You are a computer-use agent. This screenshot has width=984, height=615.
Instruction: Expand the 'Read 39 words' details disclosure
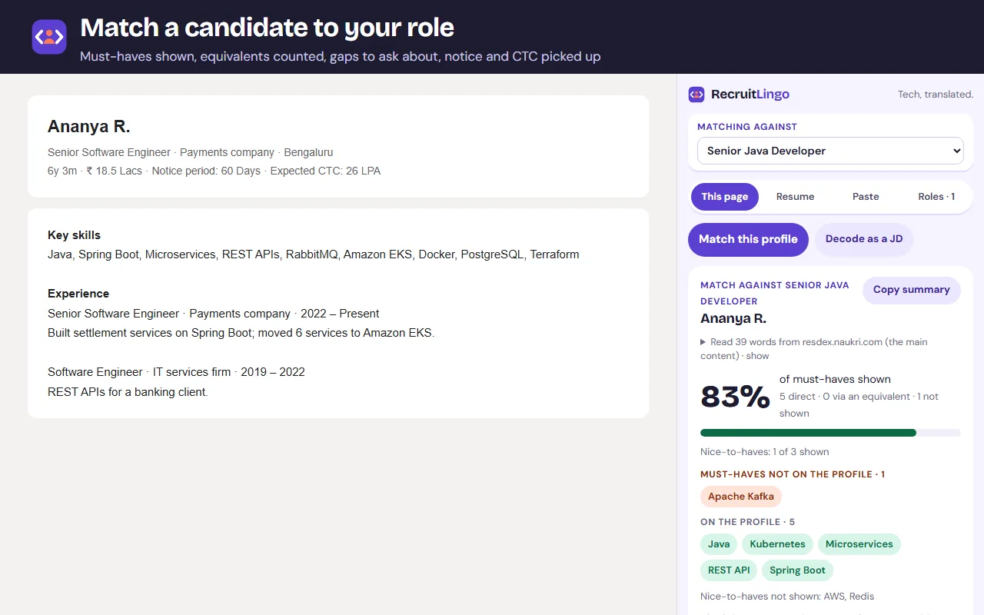coord(814,348)
